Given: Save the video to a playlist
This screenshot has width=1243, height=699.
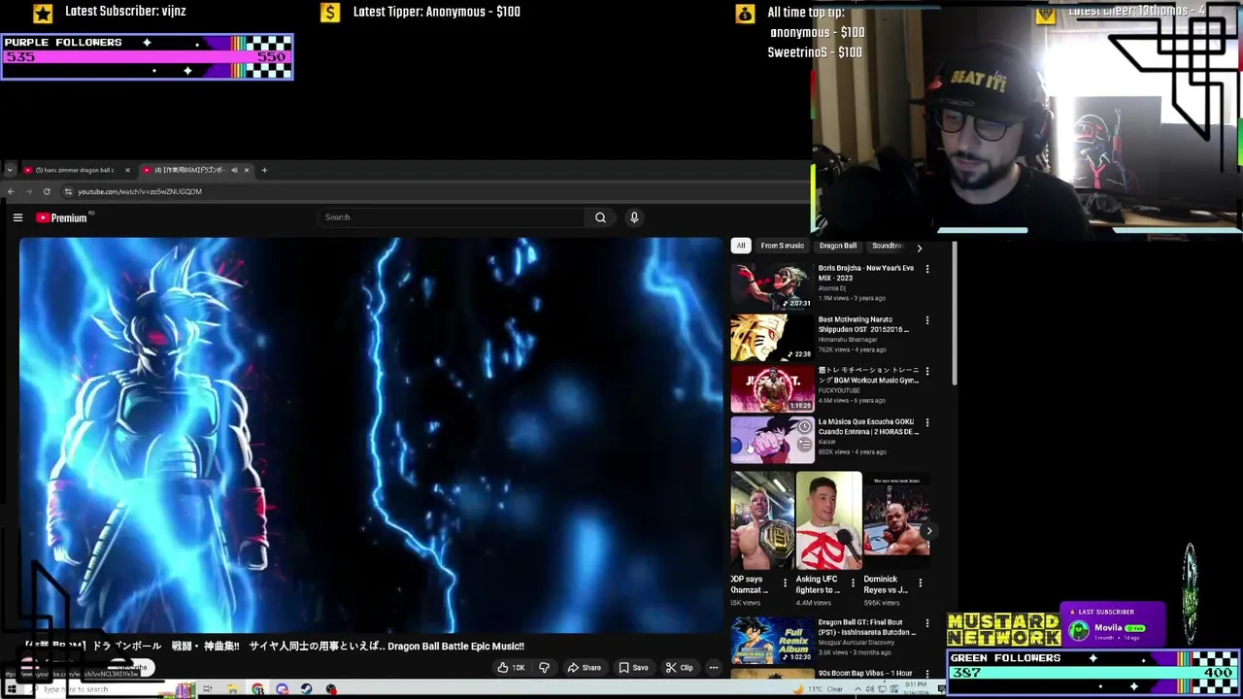Looking at the screenshot, I should [x=633, y=667].
